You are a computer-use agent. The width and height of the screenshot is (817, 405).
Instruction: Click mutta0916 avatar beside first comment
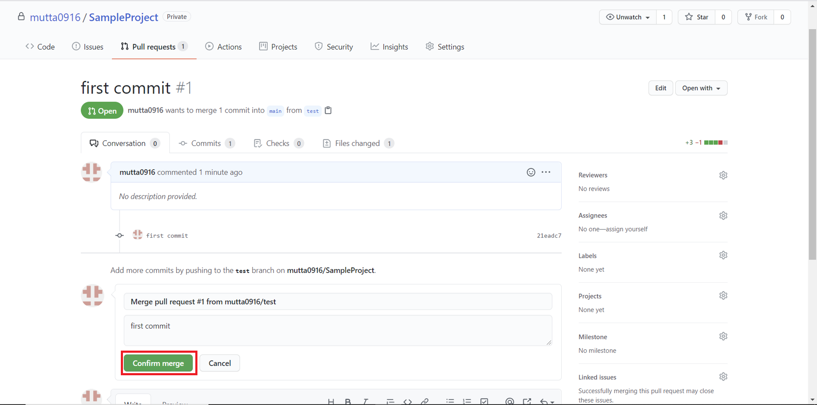91,172
